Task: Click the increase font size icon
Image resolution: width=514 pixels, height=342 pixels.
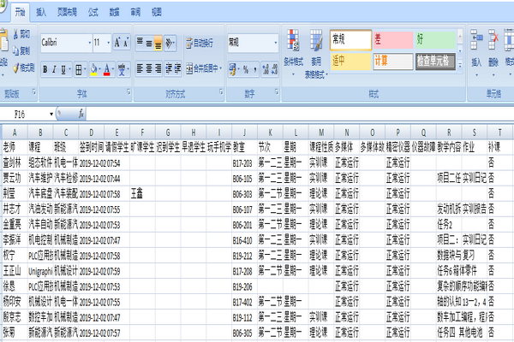Action: point(118,42)
